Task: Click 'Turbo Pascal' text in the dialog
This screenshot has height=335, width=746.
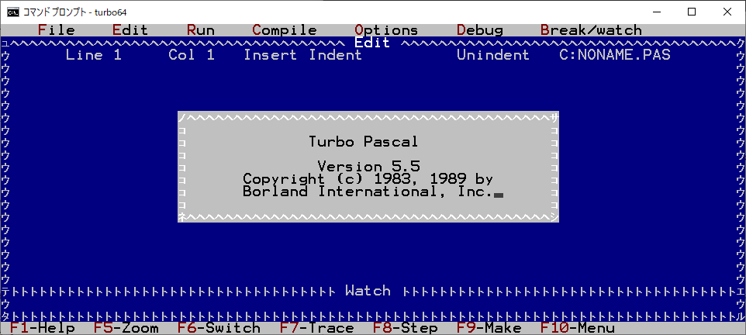Action: [364, 142]
